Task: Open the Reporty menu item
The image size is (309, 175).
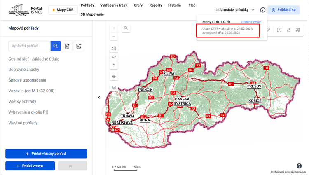Action: point(156,5)
